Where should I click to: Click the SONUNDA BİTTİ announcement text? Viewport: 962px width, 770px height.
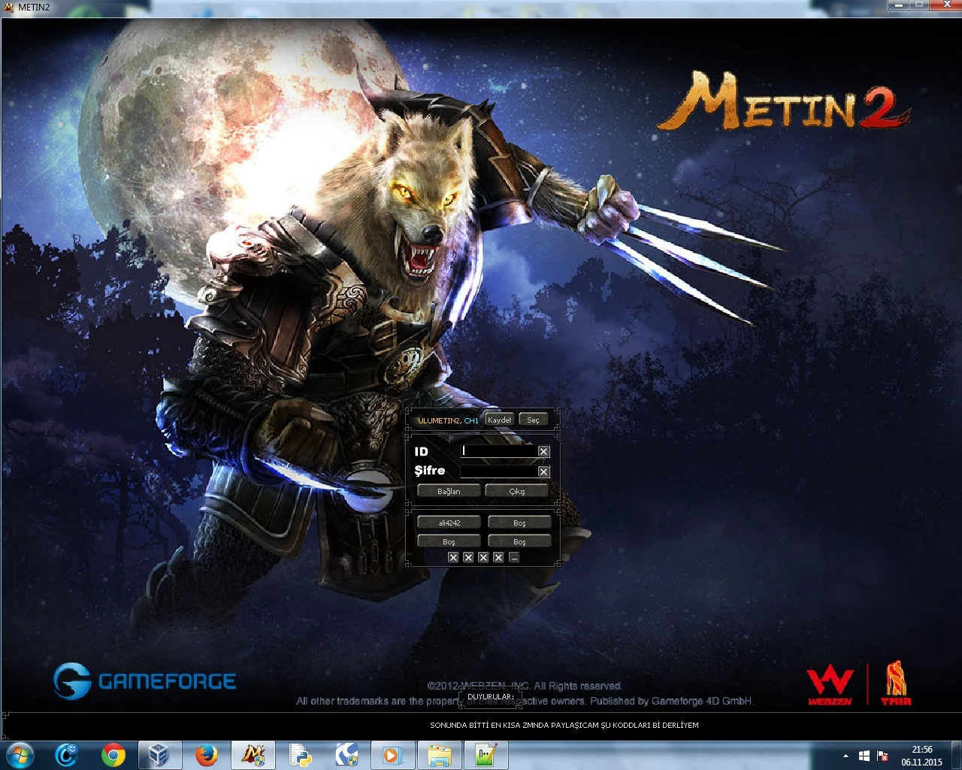click(564, 726)
